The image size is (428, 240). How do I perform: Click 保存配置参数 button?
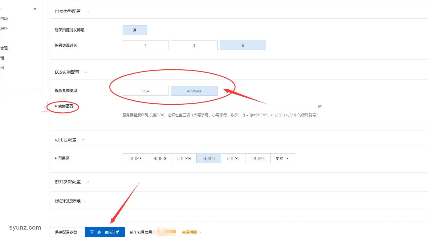tap(66, 232)
